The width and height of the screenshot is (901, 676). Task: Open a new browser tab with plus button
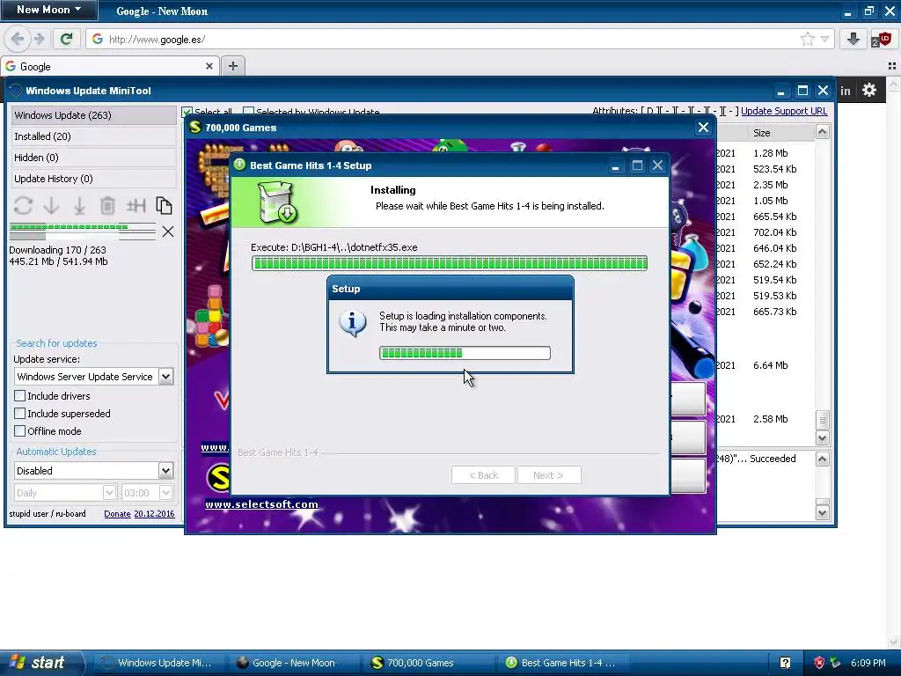point(232,66)
